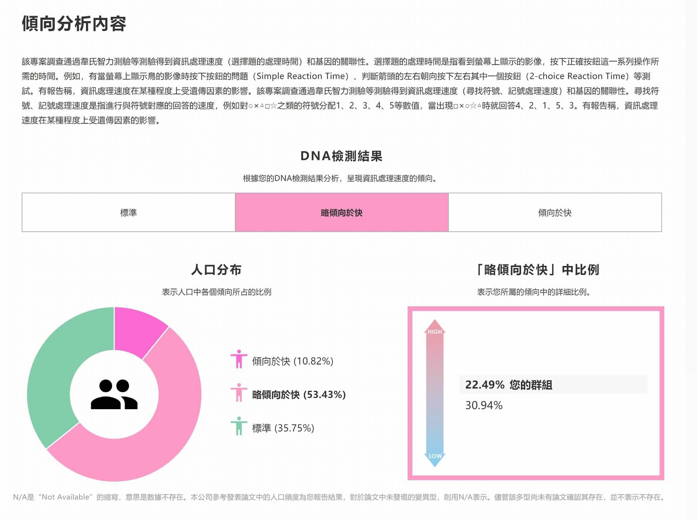Click the pink person icon beside 略傾向於快

239,393
